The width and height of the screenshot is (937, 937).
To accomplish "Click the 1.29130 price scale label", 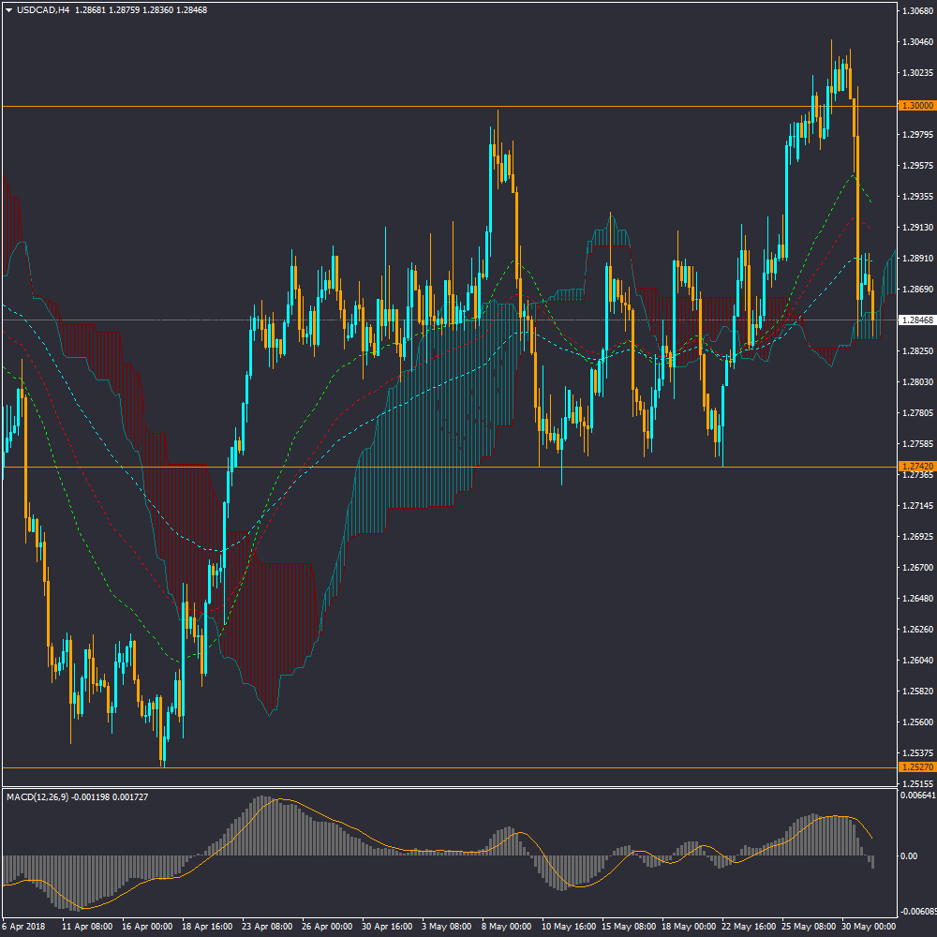I will tap(916, 228).
